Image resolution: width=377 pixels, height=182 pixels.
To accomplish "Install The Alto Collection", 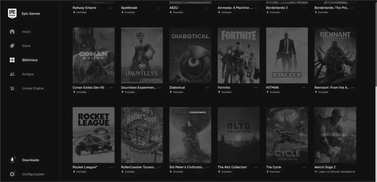I will click(x=225, y=172).
